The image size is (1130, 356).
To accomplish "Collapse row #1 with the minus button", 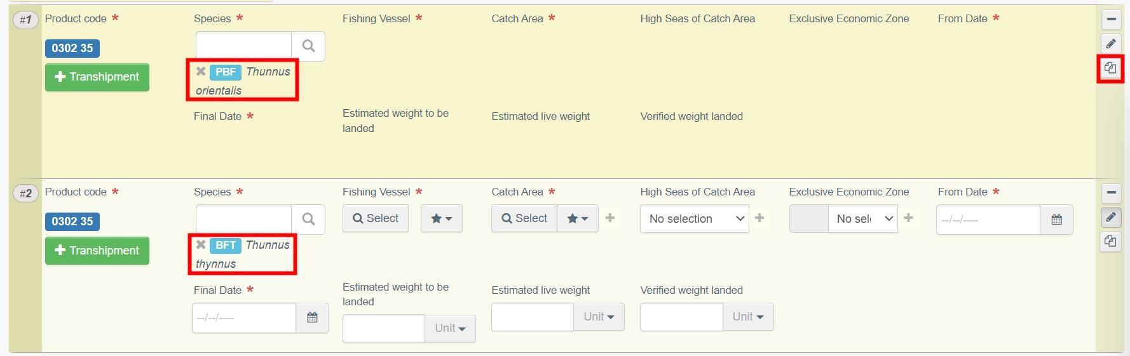I will (x=1110, y=20).
